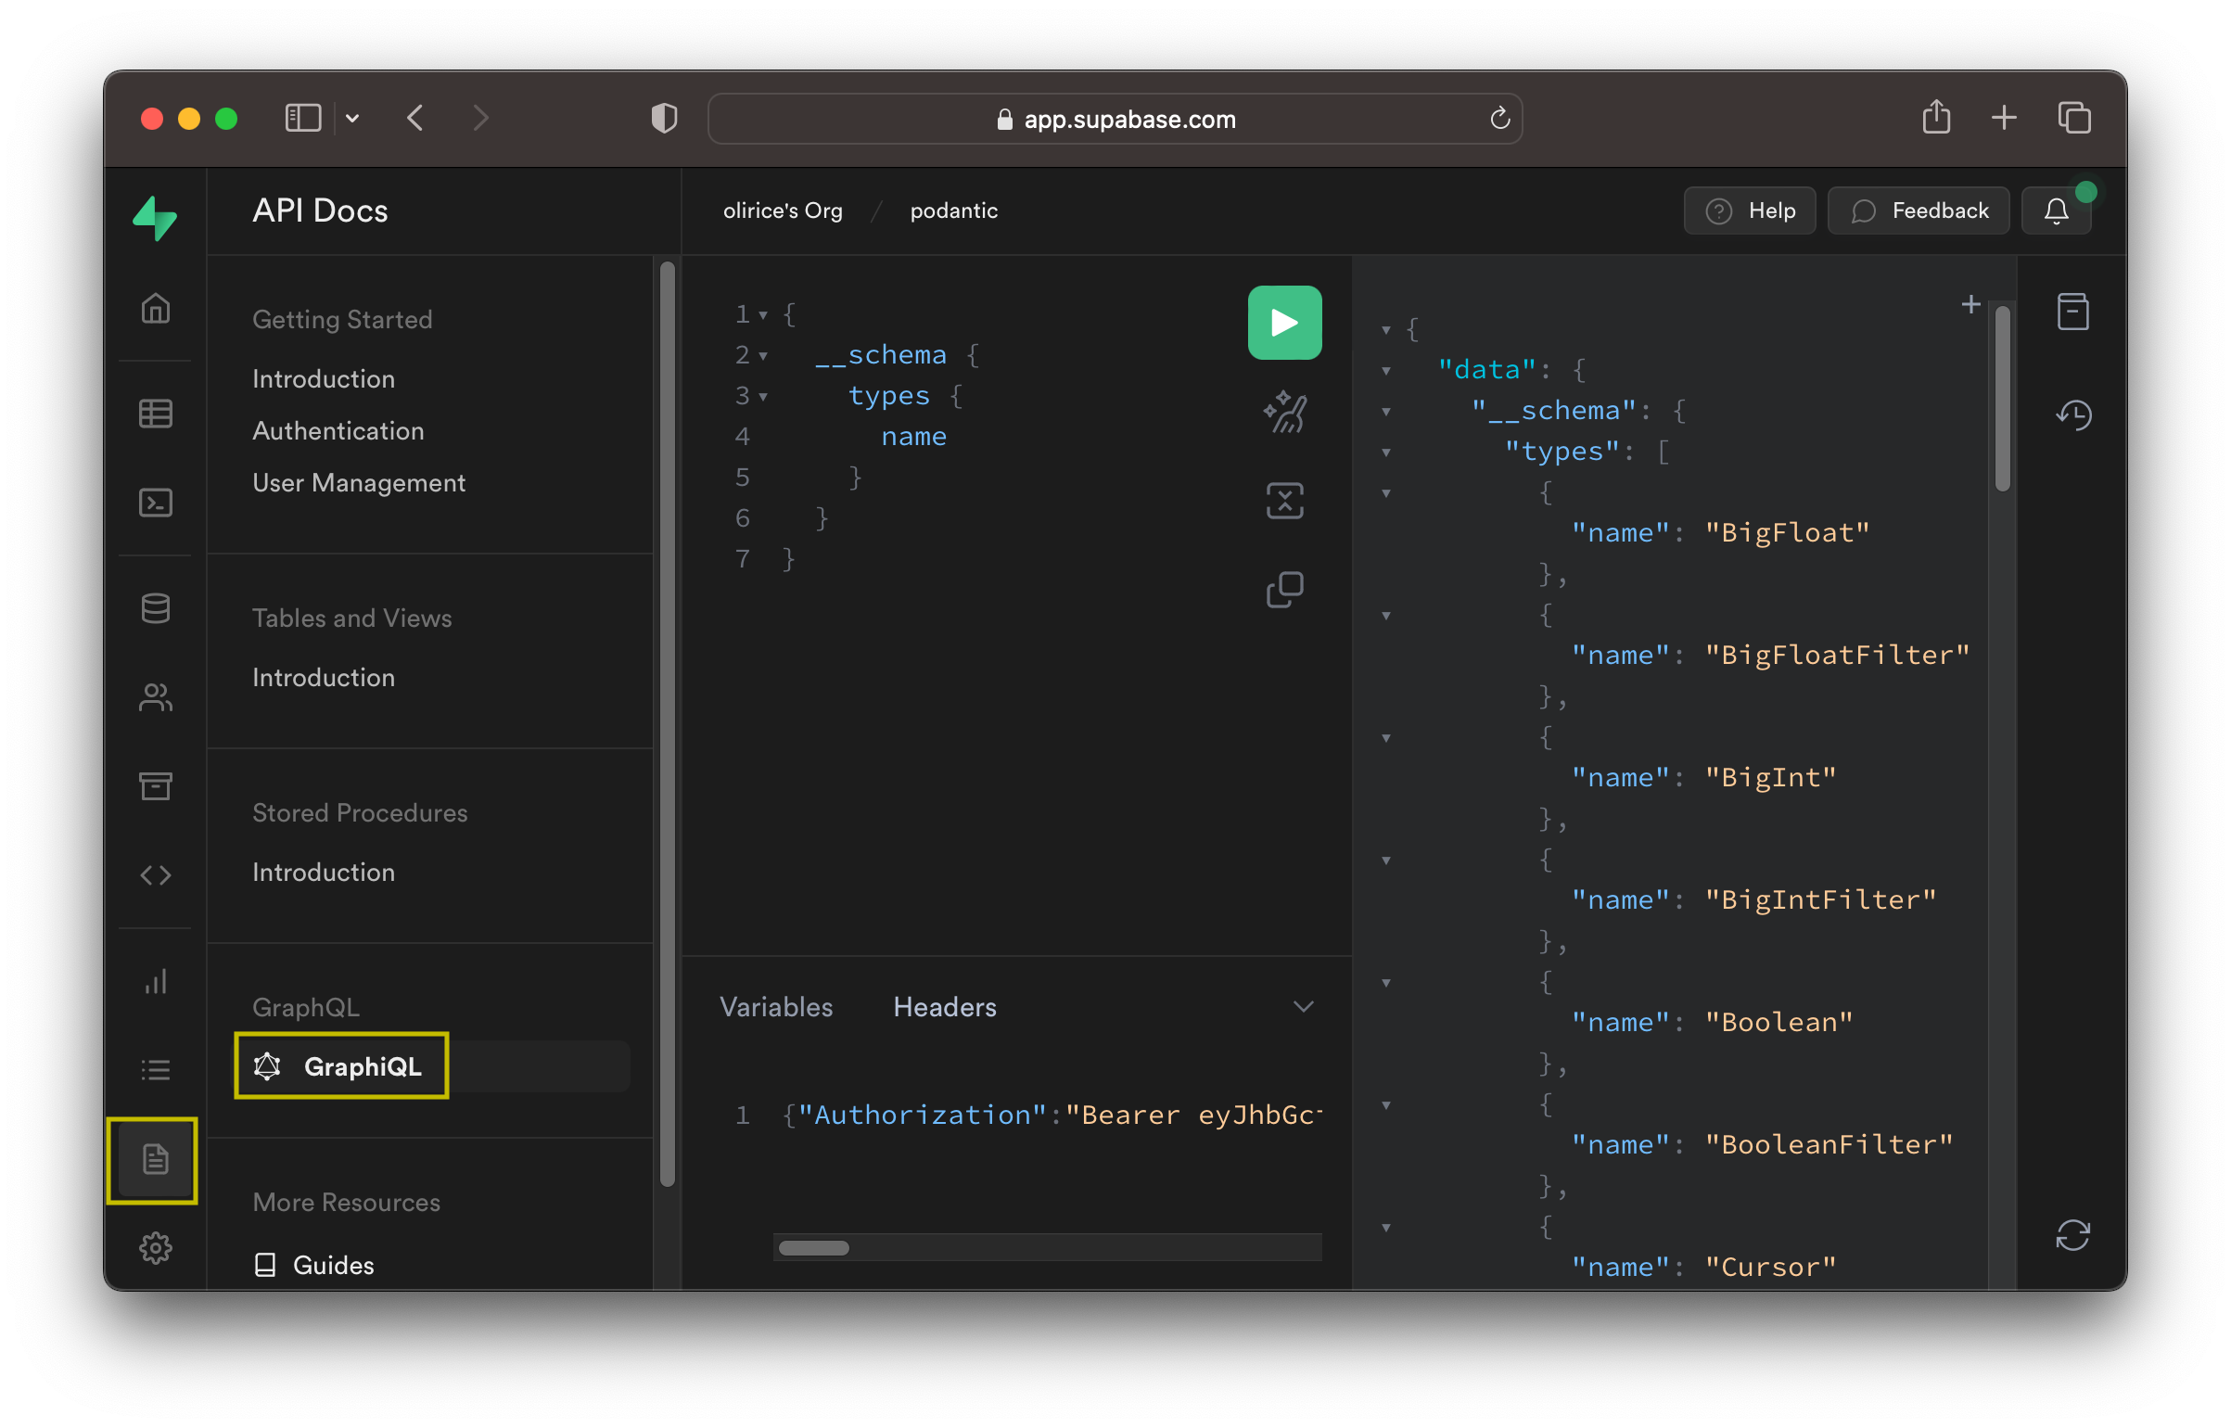2231x1428 pixels.
Task: Click the horizontal scrollbar in headers editor
Action: tap(814, 1248)
